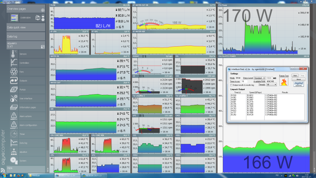
Task: Click the PayPal Donate button in IntelBurnTest
Action: 299,84
